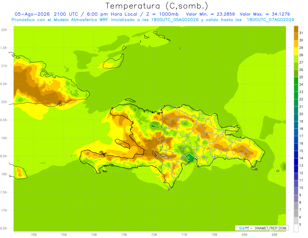
Task: Click the small green cold patch near 19.3N 72W
Action: (x=154, y=126)
